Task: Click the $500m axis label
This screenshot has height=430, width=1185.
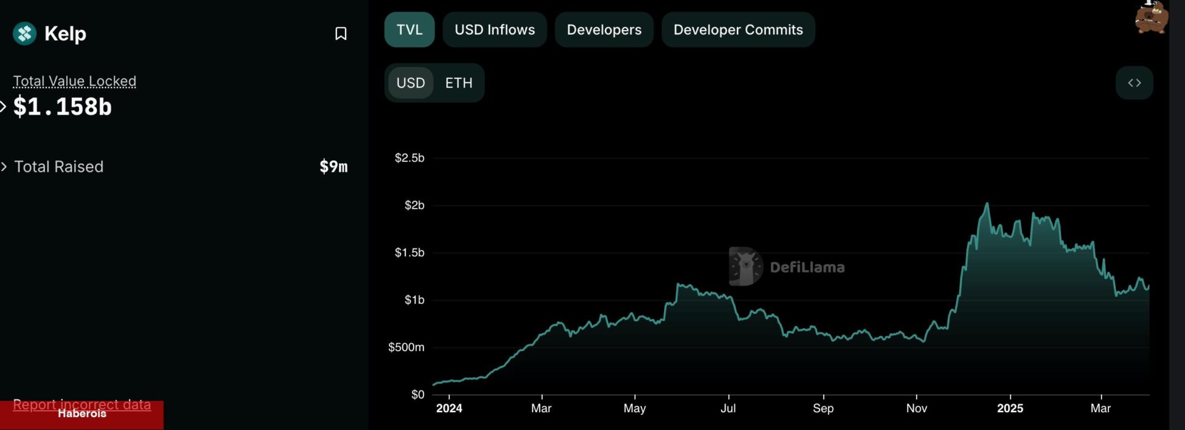Action: click(406, 347)
